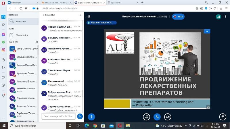This screenshot has height=129, width=230.
Task: Open Shared Notes
Action: click(22, 35)
